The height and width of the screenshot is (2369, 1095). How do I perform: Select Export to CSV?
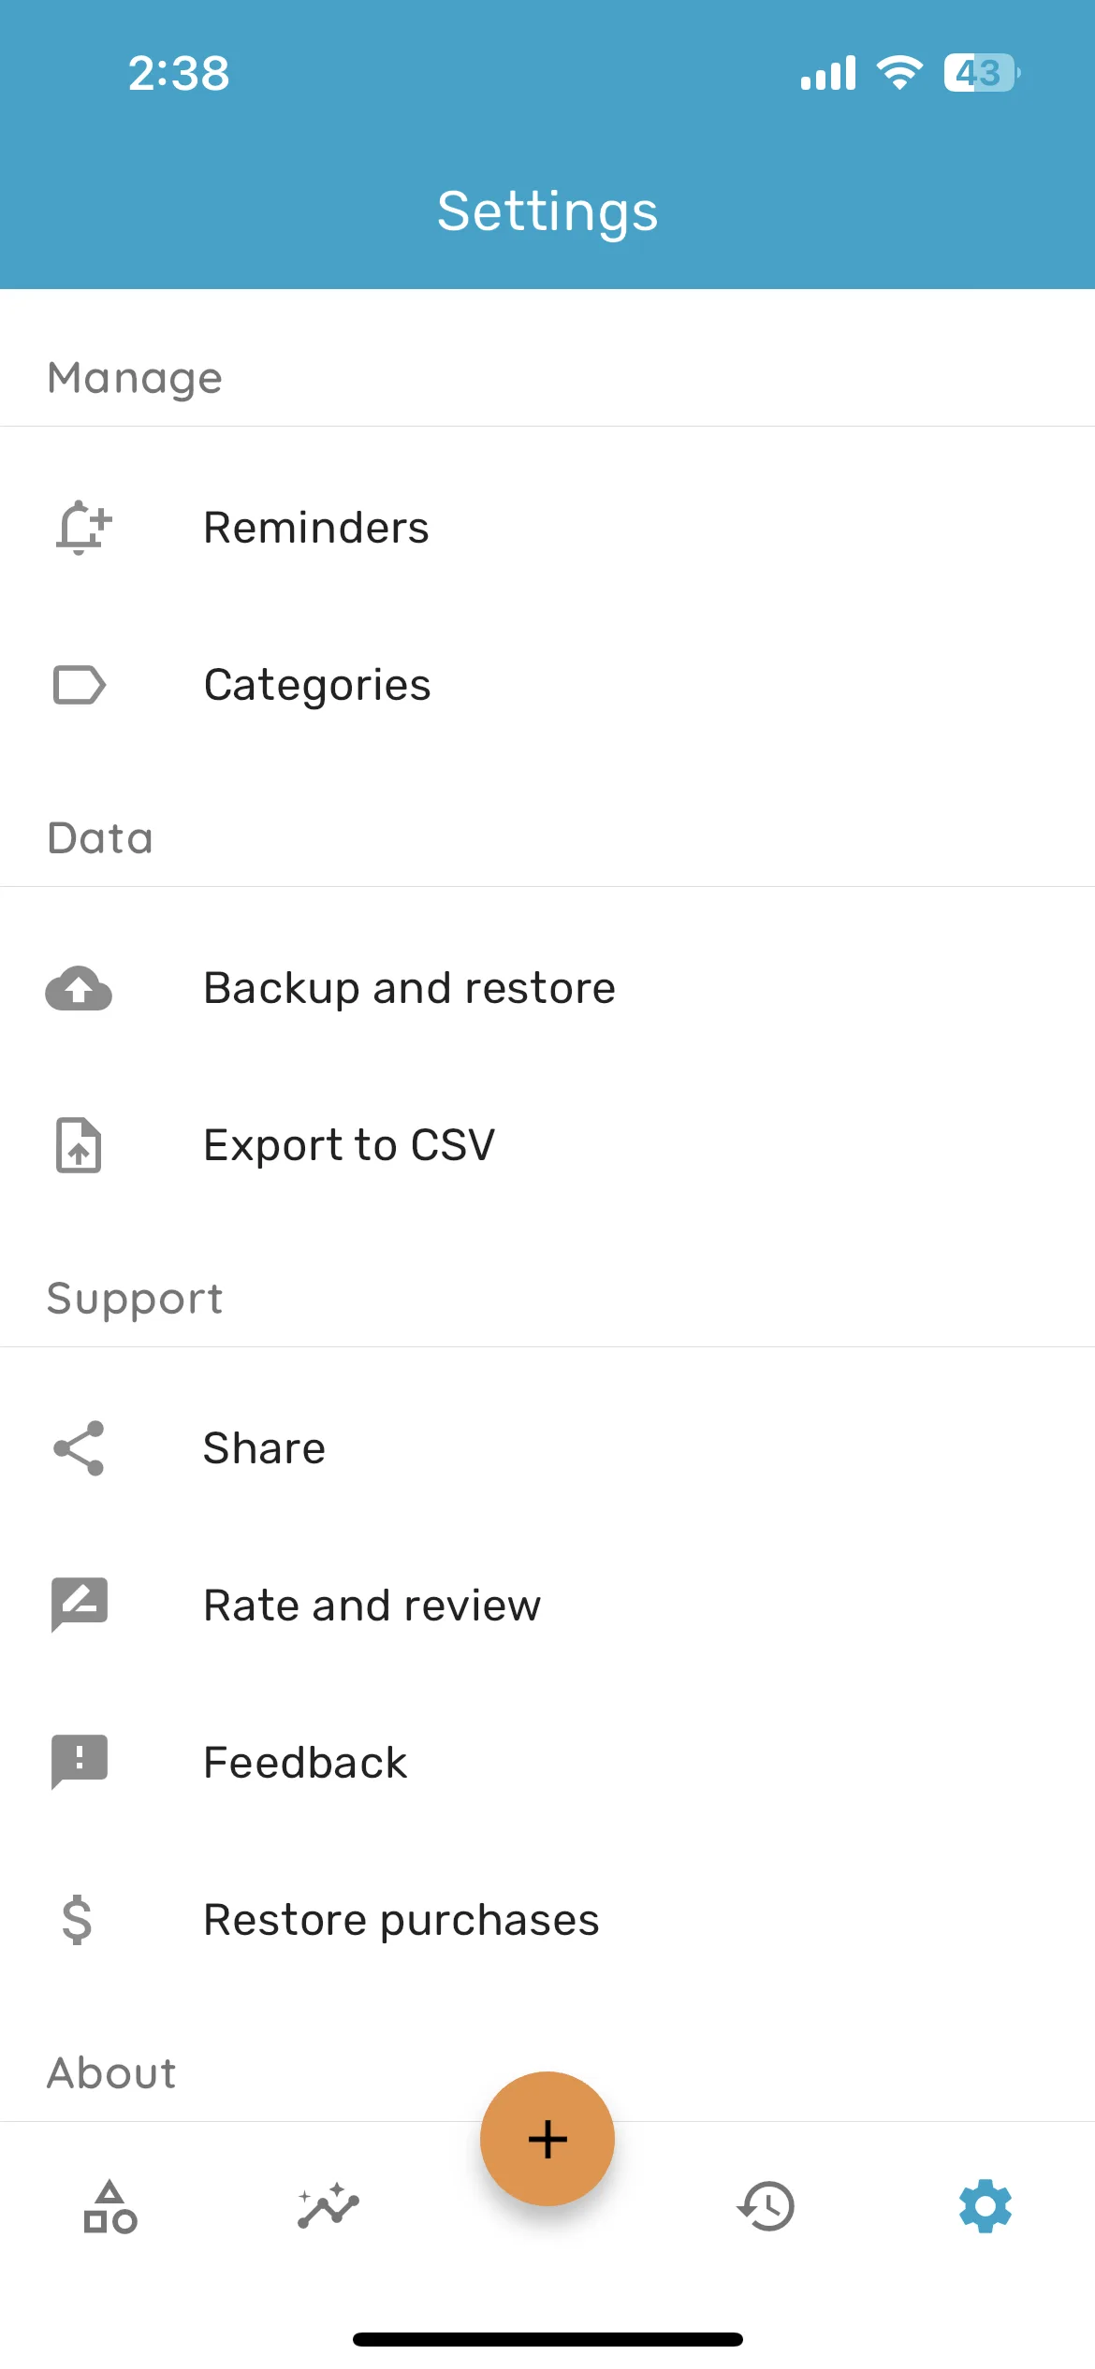[x=547, y=1145]
